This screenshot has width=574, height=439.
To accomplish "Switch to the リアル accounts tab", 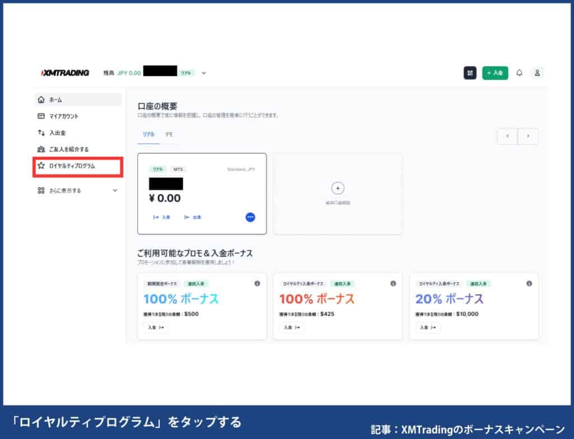I will point(148,134).
